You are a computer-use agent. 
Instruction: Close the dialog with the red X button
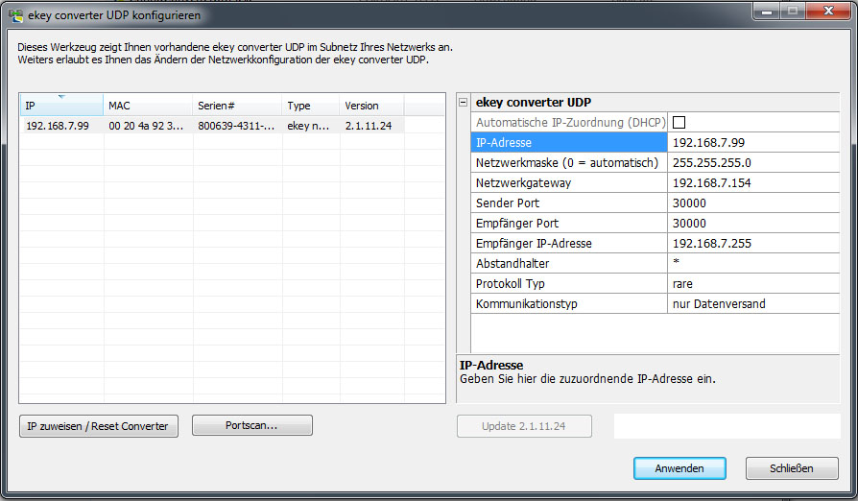(827, 12)
